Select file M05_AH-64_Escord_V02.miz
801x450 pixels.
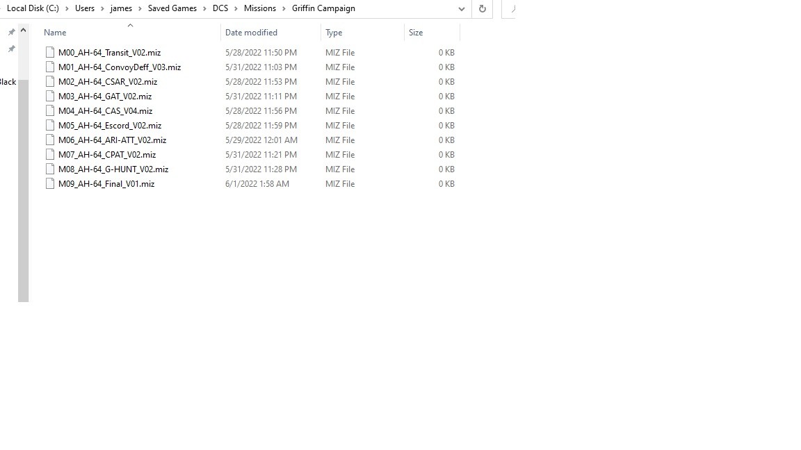tap(110, 125)
